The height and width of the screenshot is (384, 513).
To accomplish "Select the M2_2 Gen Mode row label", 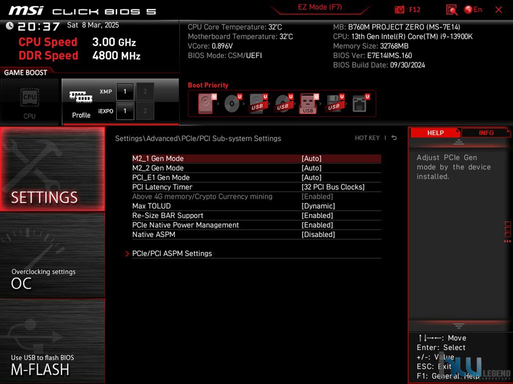I will (158, 168).
